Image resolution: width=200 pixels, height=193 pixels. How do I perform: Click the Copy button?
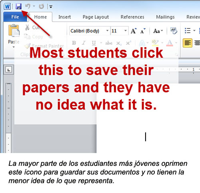tap(34, 37)
